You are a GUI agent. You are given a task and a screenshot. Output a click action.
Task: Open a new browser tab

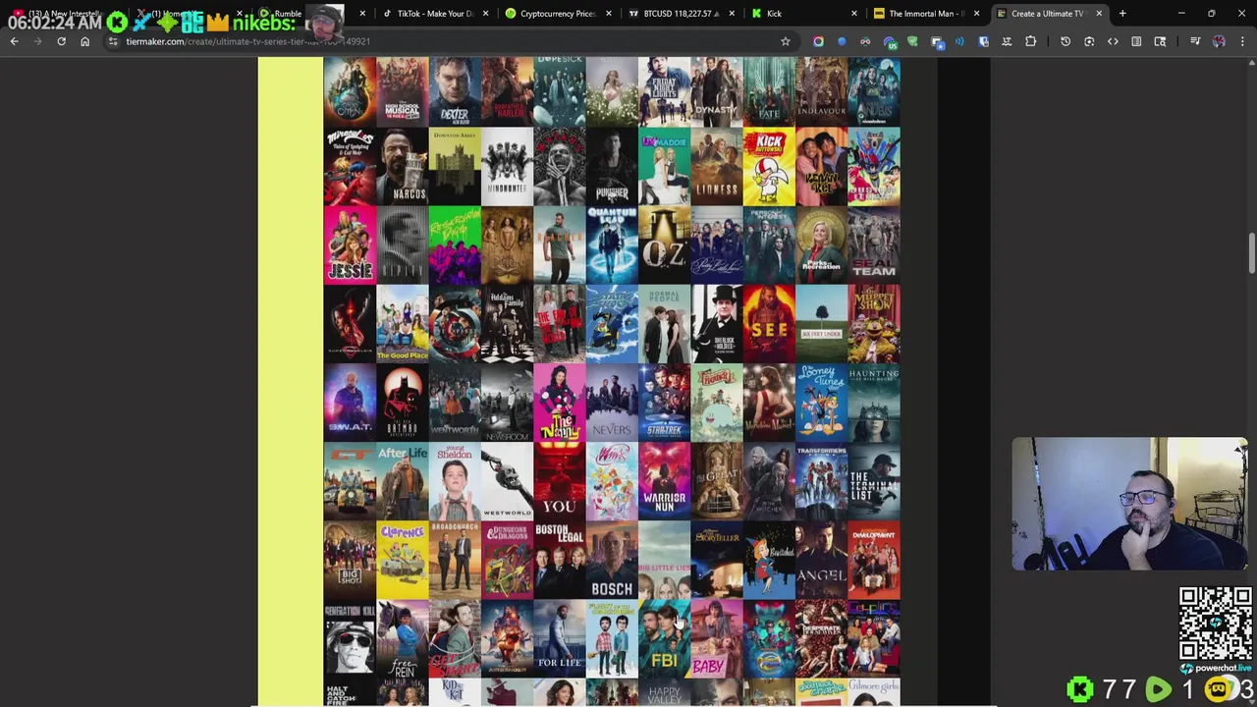(x=1122, y=14)
